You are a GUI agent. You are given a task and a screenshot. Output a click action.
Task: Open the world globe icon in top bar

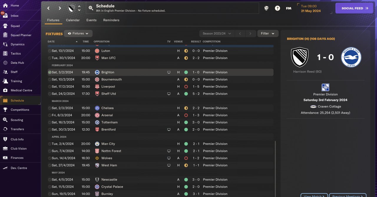coord(266,8)
